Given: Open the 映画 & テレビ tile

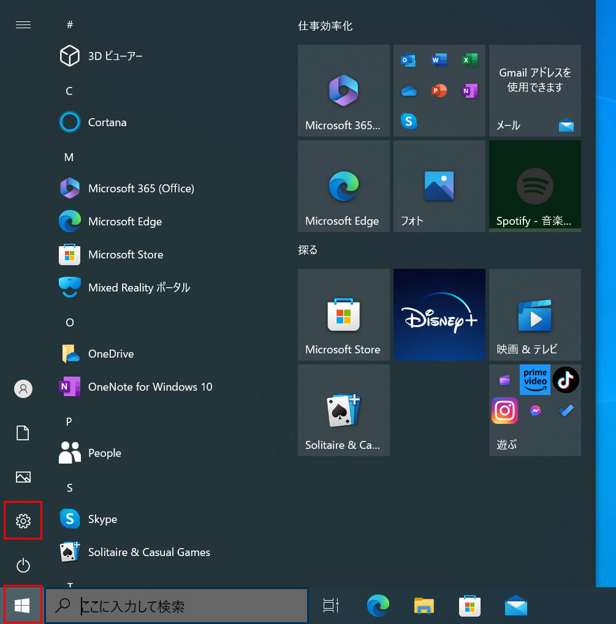Looking at the screenshot, I should click(x=534, y=314).
